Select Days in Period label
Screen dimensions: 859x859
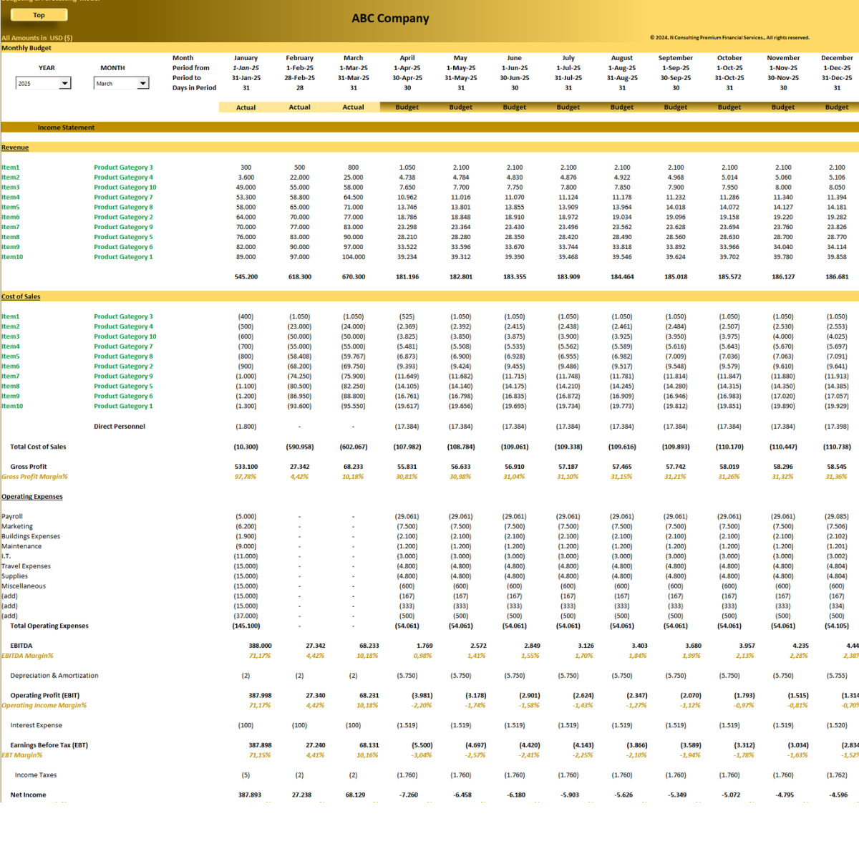[x=194, y=88]
